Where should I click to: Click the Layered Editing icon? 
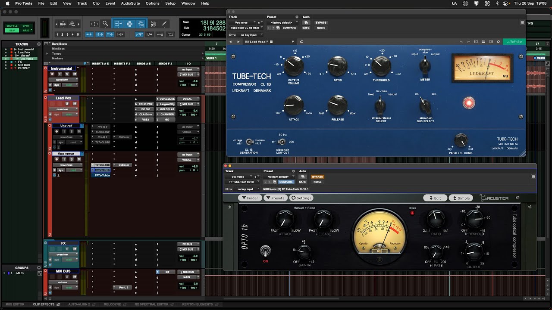click(170, 34)
